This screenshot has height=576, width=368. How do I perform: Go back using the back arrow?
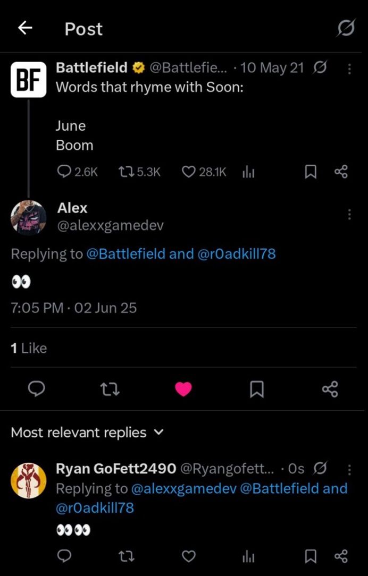pyautogui.click(x=25, y=29)
